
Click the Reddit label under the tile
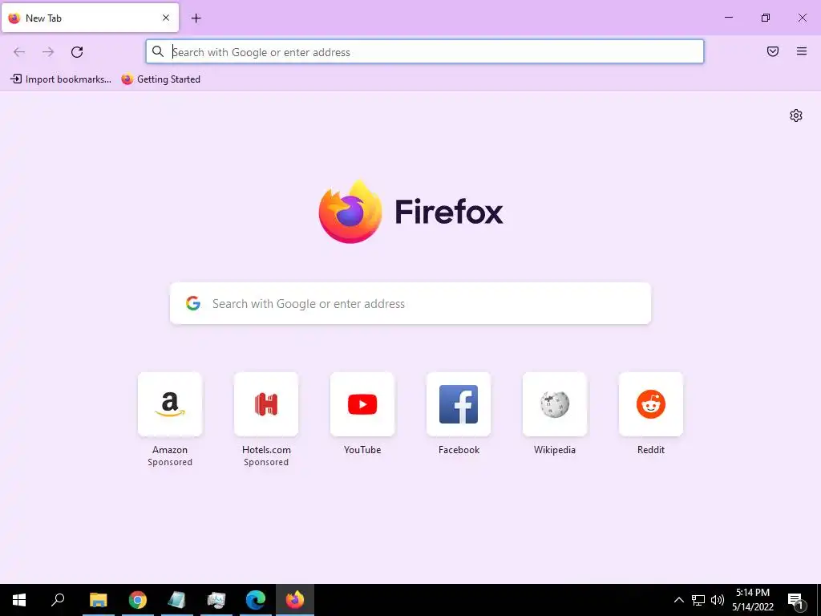651,450
